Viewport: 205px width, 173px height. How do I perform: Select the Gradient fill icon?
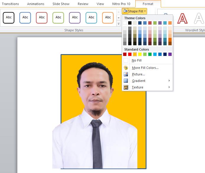point(126,81)
